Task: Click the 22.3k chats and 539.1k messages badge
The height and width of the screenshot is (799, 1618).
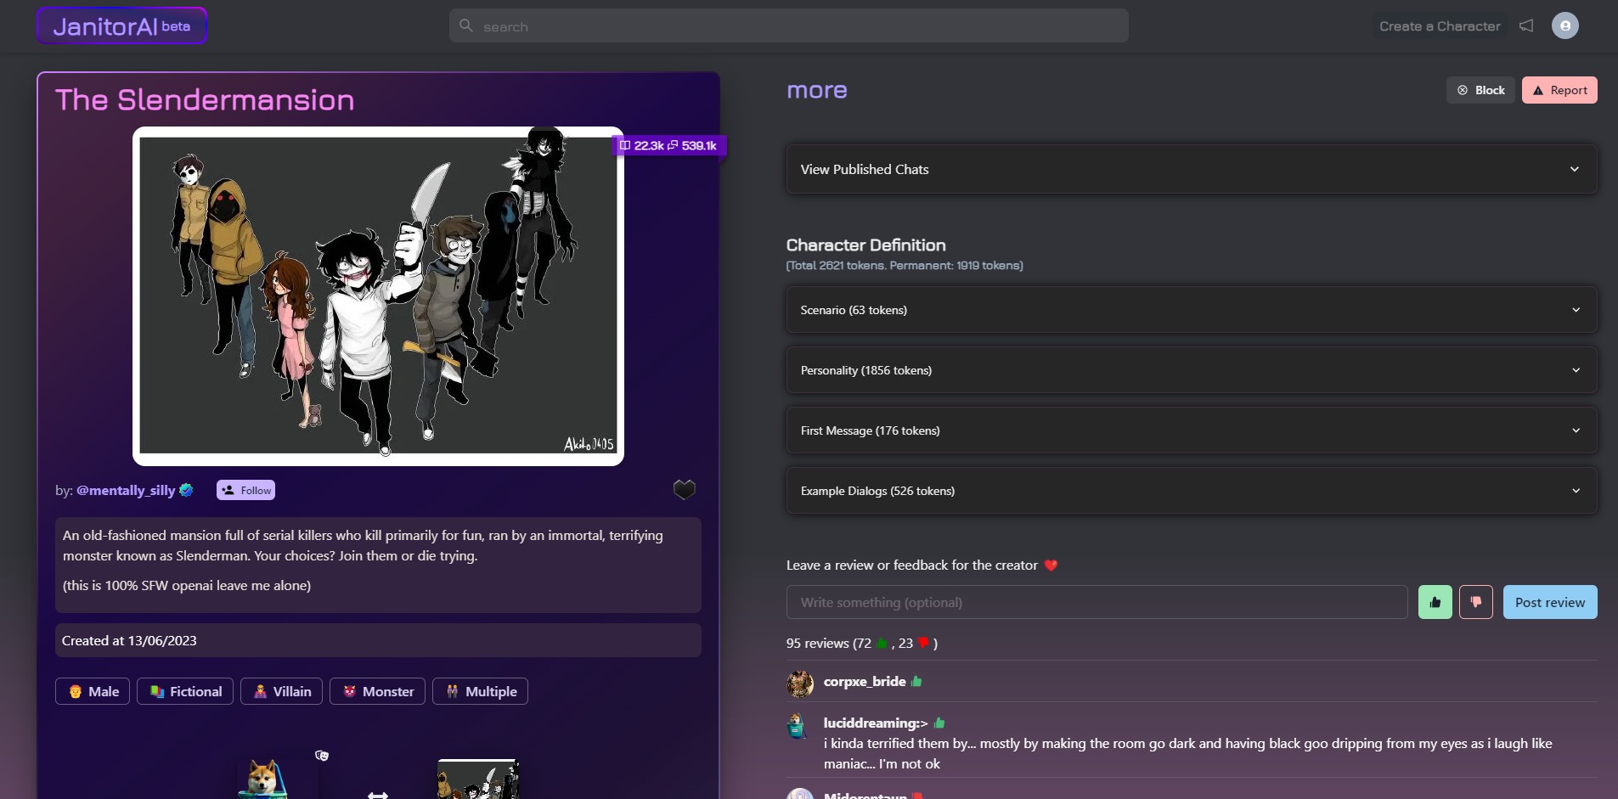Action: [x=668, y=145]
